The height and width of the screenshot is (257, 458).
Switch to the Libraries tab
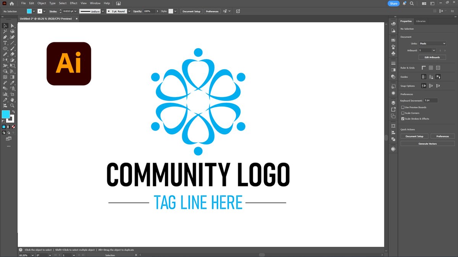pyautogui.click(x=421, y=21)
